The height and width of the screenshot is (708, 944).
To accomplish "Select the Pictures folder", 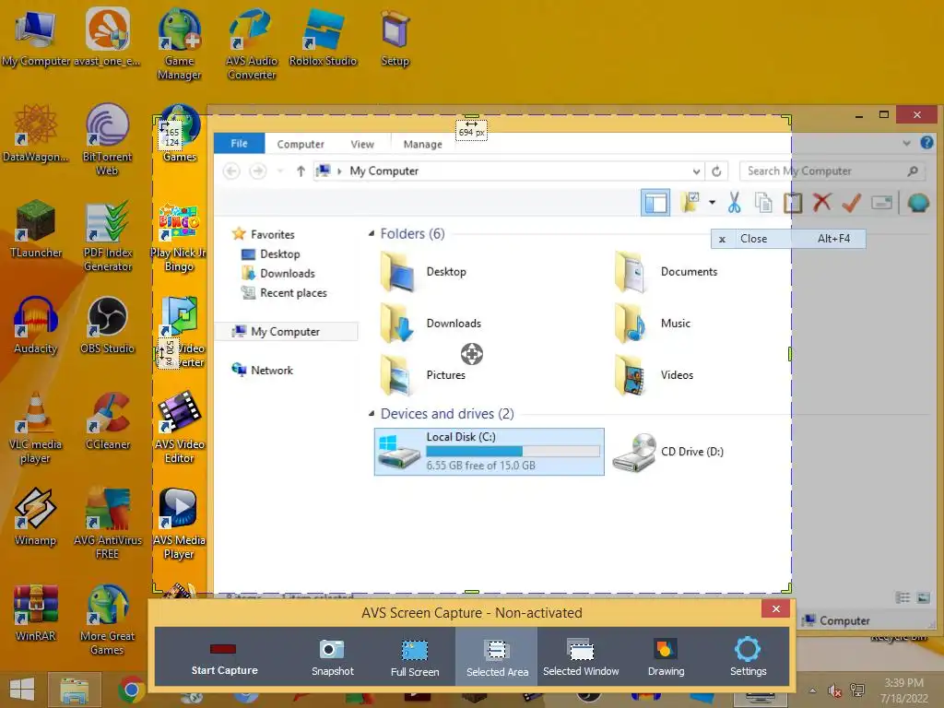I will [423, 374].
